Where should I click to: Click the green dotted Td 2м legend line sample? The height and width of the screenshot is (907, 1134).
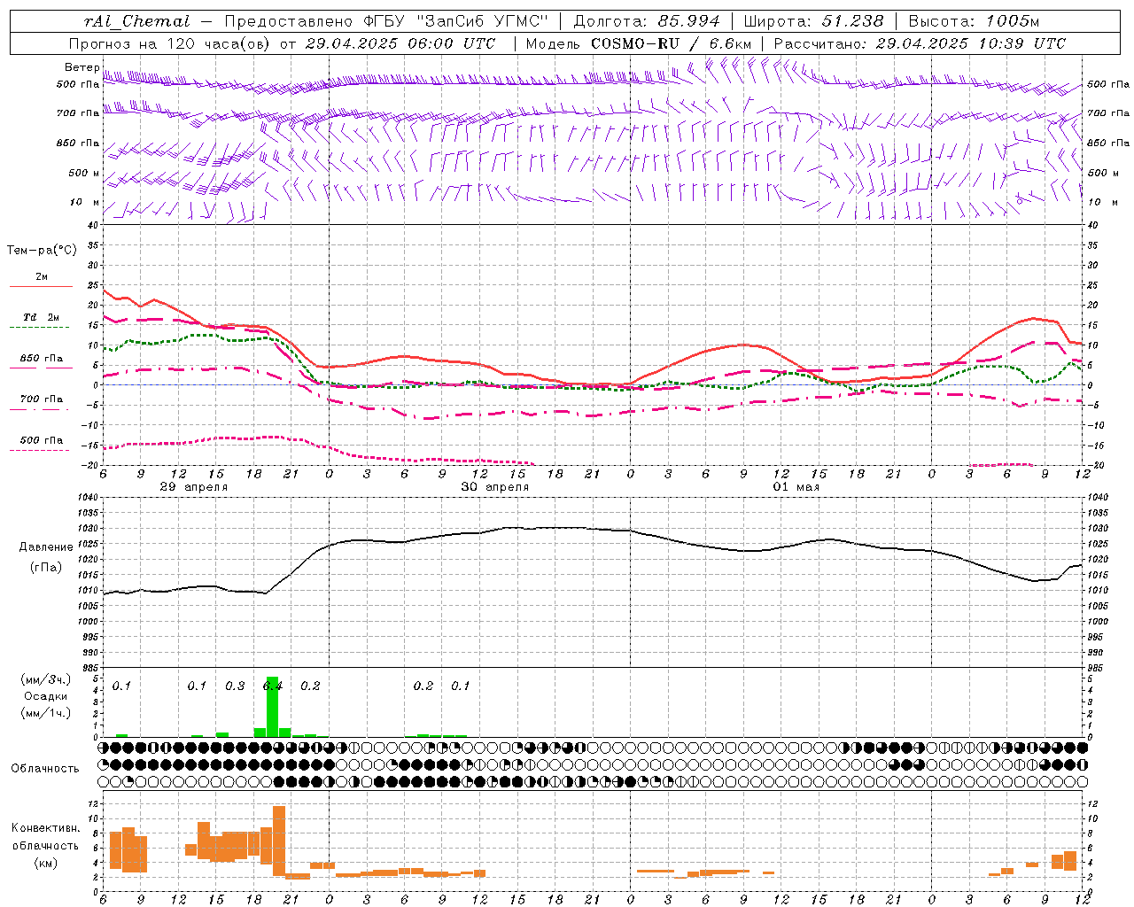(41, 327)
